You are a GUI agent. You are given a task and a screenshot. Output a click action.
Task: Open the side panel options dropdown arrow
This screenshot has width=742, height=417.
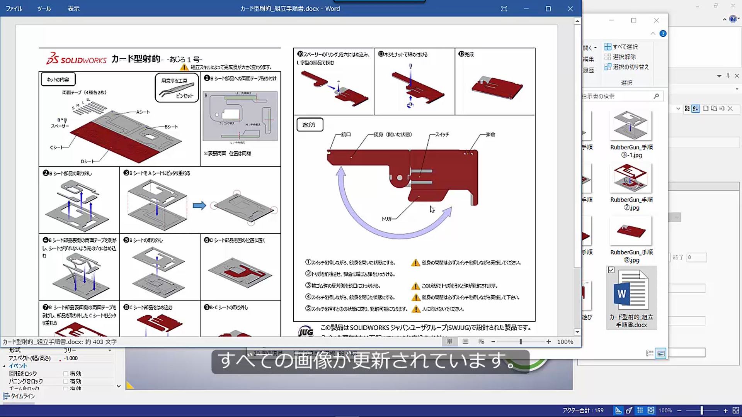719,76
